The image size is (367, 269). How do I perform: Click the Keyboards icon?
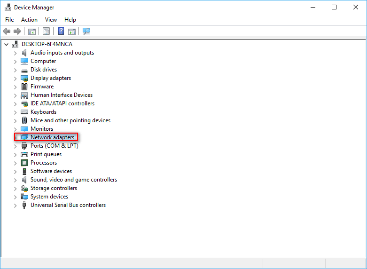coord(24,112)
